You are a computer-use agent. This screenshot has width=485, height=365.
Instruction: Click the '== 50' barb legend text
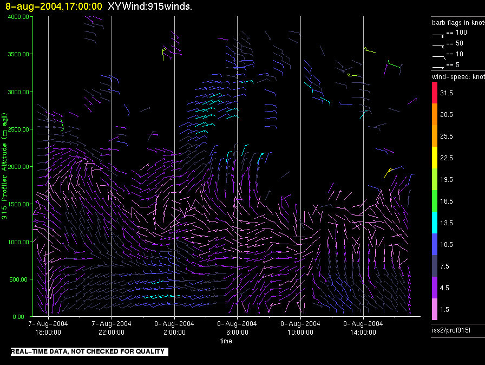coord(455,43)
